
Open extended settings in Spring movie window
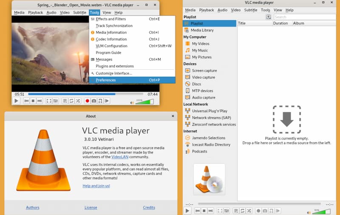click(x=56, y=101)
